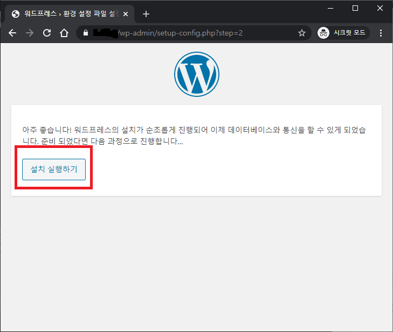Viewport: 393px width, 332px height.
Task: Click the grayed-out Forward arrow
Action: [30, 33]
